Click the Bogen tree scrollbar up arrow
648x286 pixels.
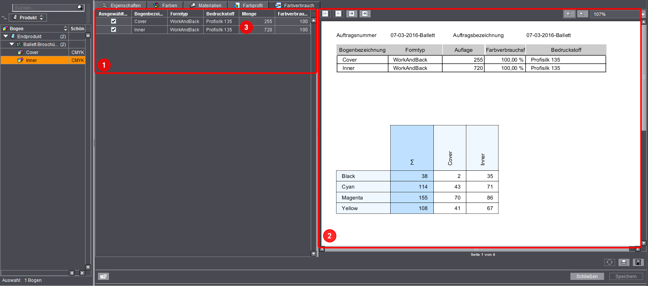[x=88, y=36]
